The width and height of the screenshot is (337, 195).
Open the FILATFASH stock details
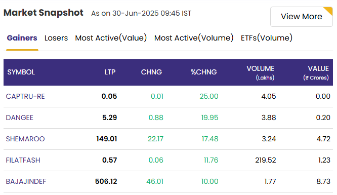coord(23,160)
